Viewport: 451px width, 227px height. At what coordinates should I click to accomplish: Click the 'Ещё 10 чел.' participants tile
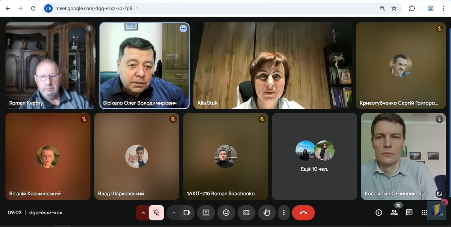point(315,157)
